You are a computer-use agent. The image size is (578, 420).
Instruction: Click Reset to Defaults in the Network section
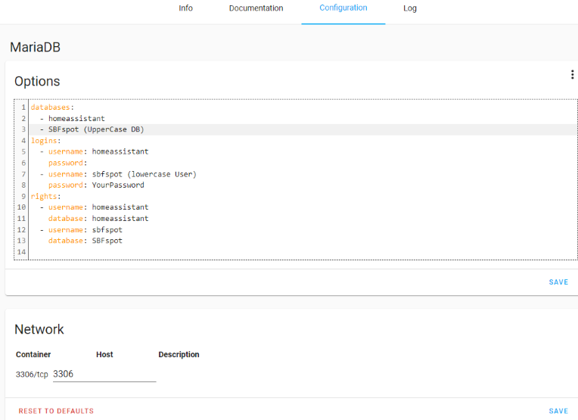click(x=56, y=411)
